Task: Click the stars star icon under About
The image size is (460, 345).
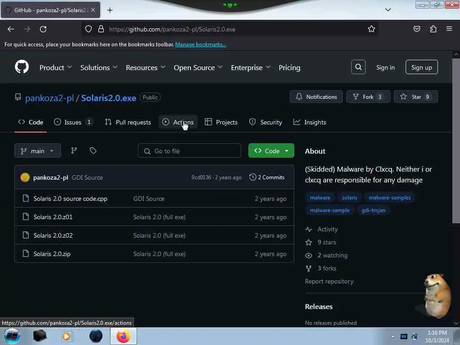Action: pos(309,242)
